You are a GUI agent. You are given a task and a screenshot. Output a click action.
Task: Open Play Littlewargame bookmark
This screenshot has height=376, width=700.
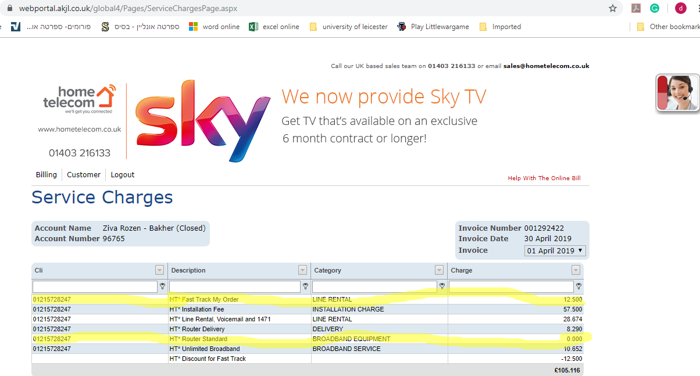[x=433, y=27]
